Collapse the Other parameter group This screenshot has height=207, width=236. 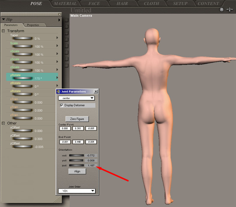[x=4, y=123]
